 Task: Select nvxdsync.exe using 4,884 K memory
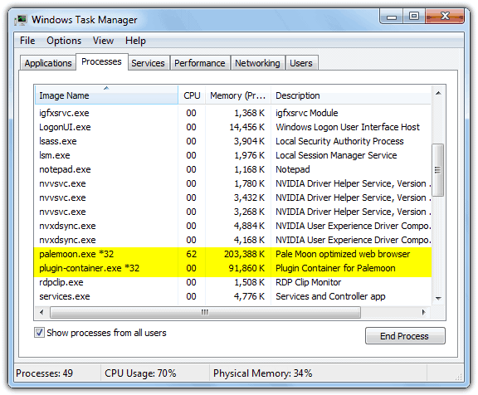(233, 226)
